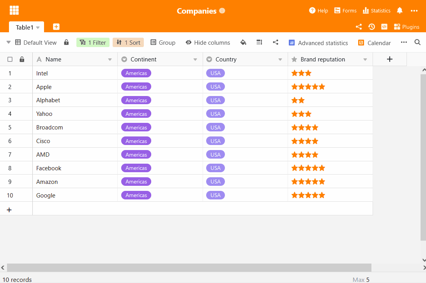Screen dimensions: 426x283
Task: Click the share icon in orange bar
Action: [x=359, y=27]
